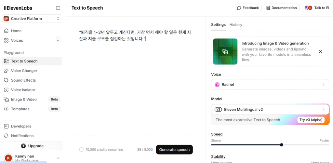The height and width of the screenshot is (163, 333).
Task: Open Image & Video Beta section
Action: point(24,100)
